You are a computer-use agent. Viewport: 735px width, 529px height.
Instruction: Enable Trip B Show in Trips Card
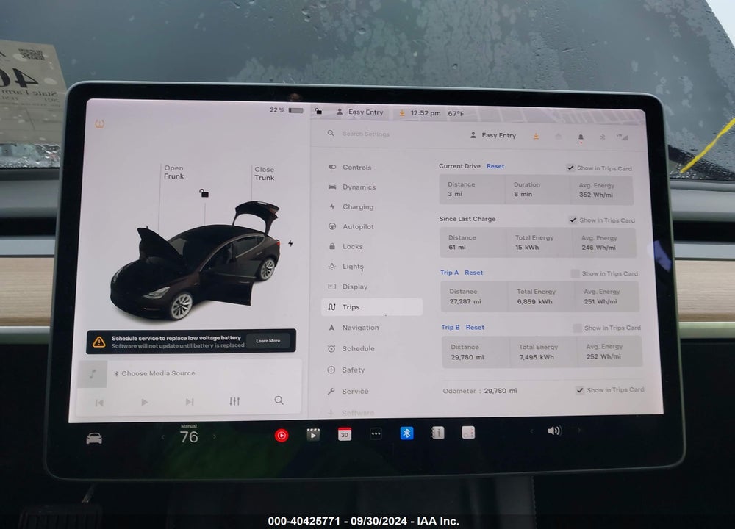point(577,328)
